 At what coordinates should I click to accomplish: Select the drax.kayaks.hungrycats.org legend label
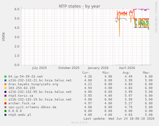coord(33,84)
